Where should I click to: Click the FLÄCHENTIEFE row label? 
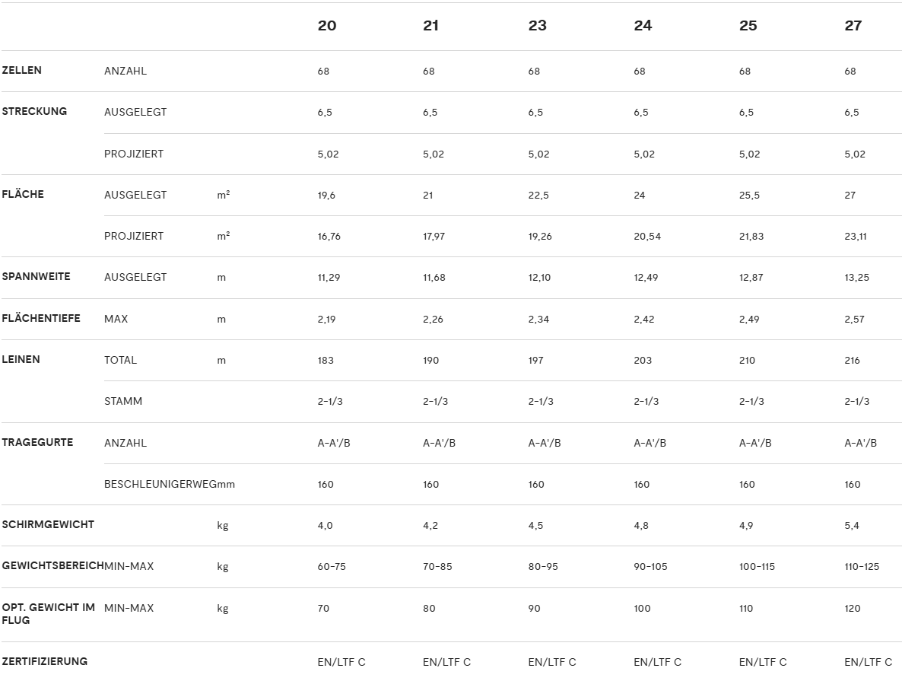[x=41, y=318]
